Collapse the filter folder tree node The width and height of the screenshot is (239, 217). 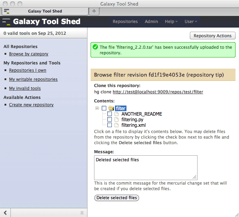pyautogui.click(x=97, y=108)
